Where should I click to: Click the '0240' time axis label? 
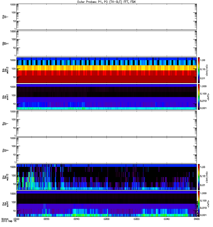(x=76, y=219)
